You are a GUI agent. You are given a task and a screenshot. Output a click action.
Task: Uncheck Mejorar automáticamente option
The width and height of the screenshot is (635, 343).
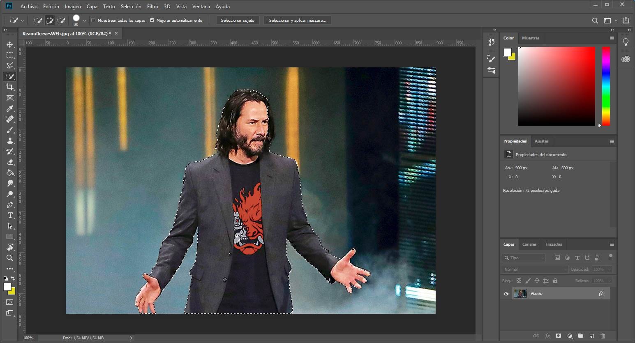coord(152,20)
